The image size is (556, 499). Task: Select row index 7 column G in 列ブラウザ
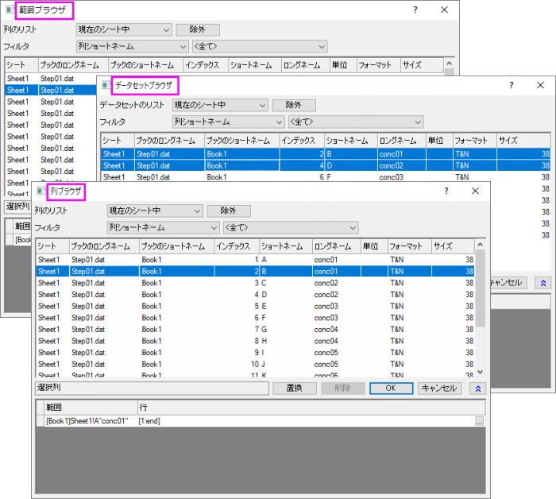255,330
